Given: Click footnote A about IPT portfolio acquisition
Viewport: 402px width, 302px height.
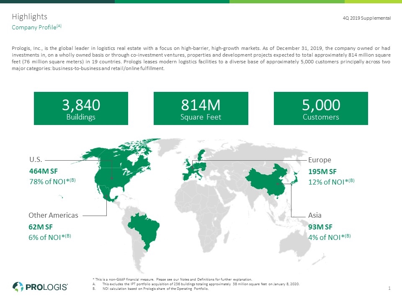Looking at the screenshot, I should click(x=196, y=284).
